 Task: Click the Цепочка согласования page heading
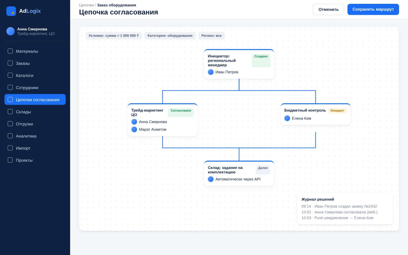119,12
